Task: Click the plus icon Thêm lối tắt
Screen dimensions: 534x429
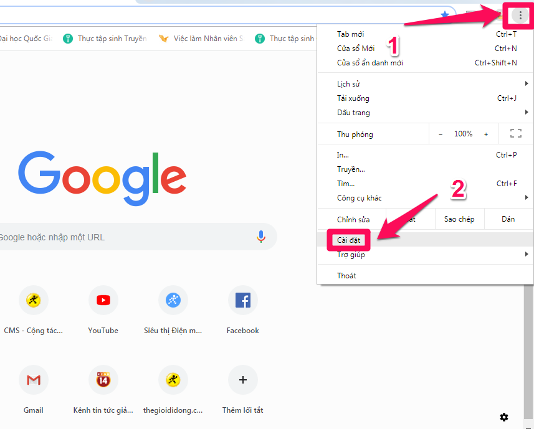Action: [243, 380]
